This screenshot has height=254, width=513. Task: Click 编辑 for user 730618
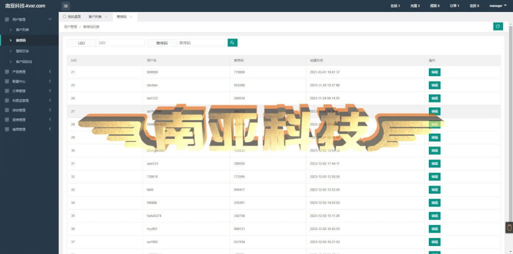[x=434, y=176]
